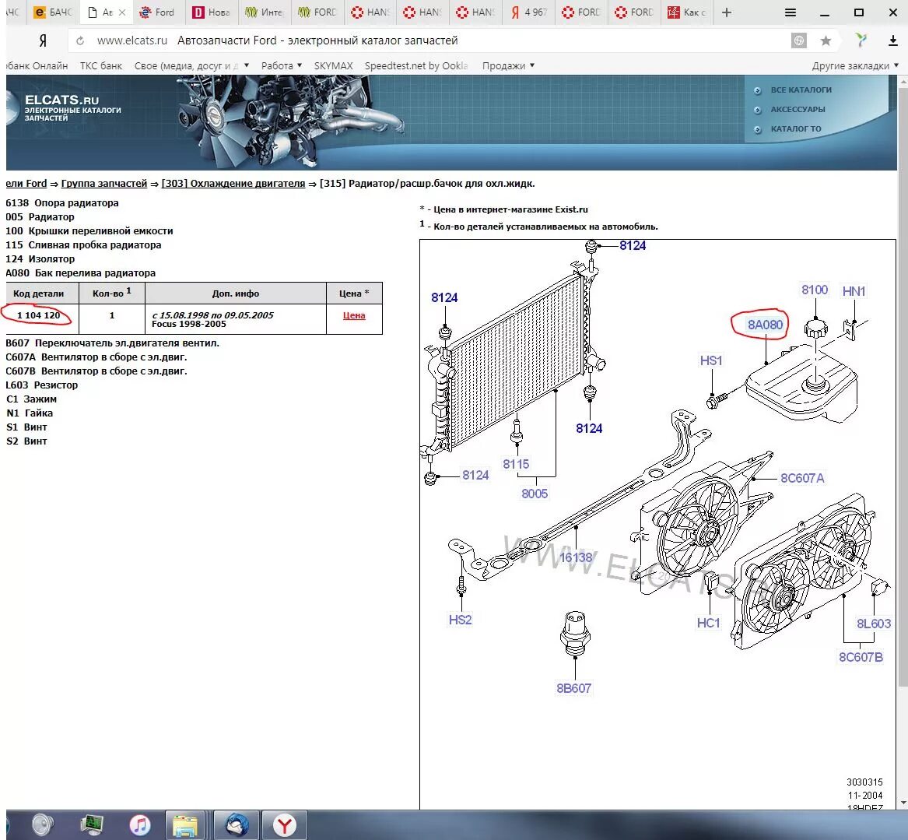Open the browser hamburger menu
The height and width of the screenshot is (840, 908).
[x=790, y=12]
